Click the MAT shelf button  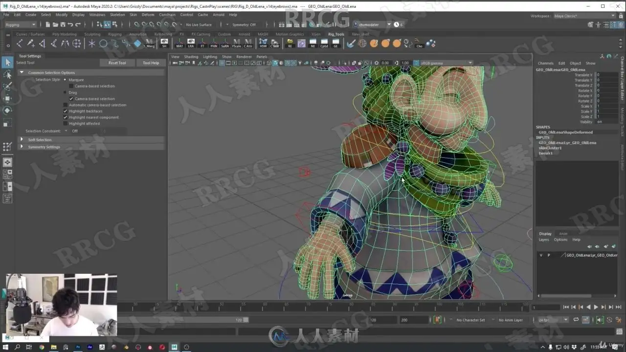(179, 44)
